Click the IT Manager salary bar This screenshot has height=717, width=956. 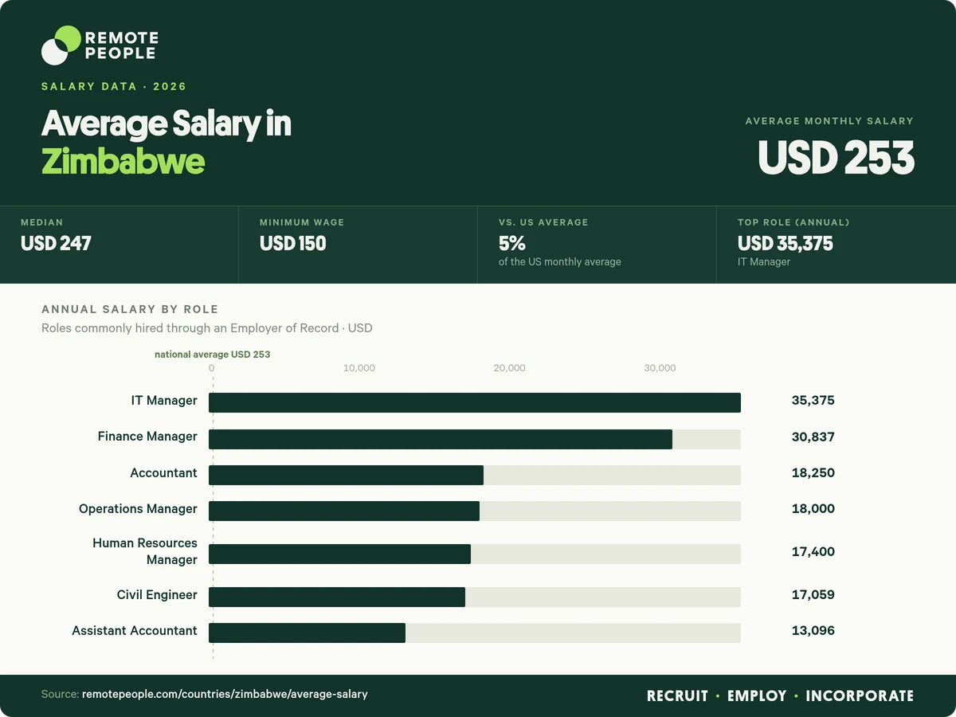(475, 402)
